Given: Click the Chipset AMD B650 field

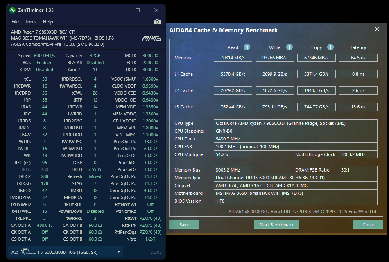Looking at the screenshot, I should click(x=296, y=185).
